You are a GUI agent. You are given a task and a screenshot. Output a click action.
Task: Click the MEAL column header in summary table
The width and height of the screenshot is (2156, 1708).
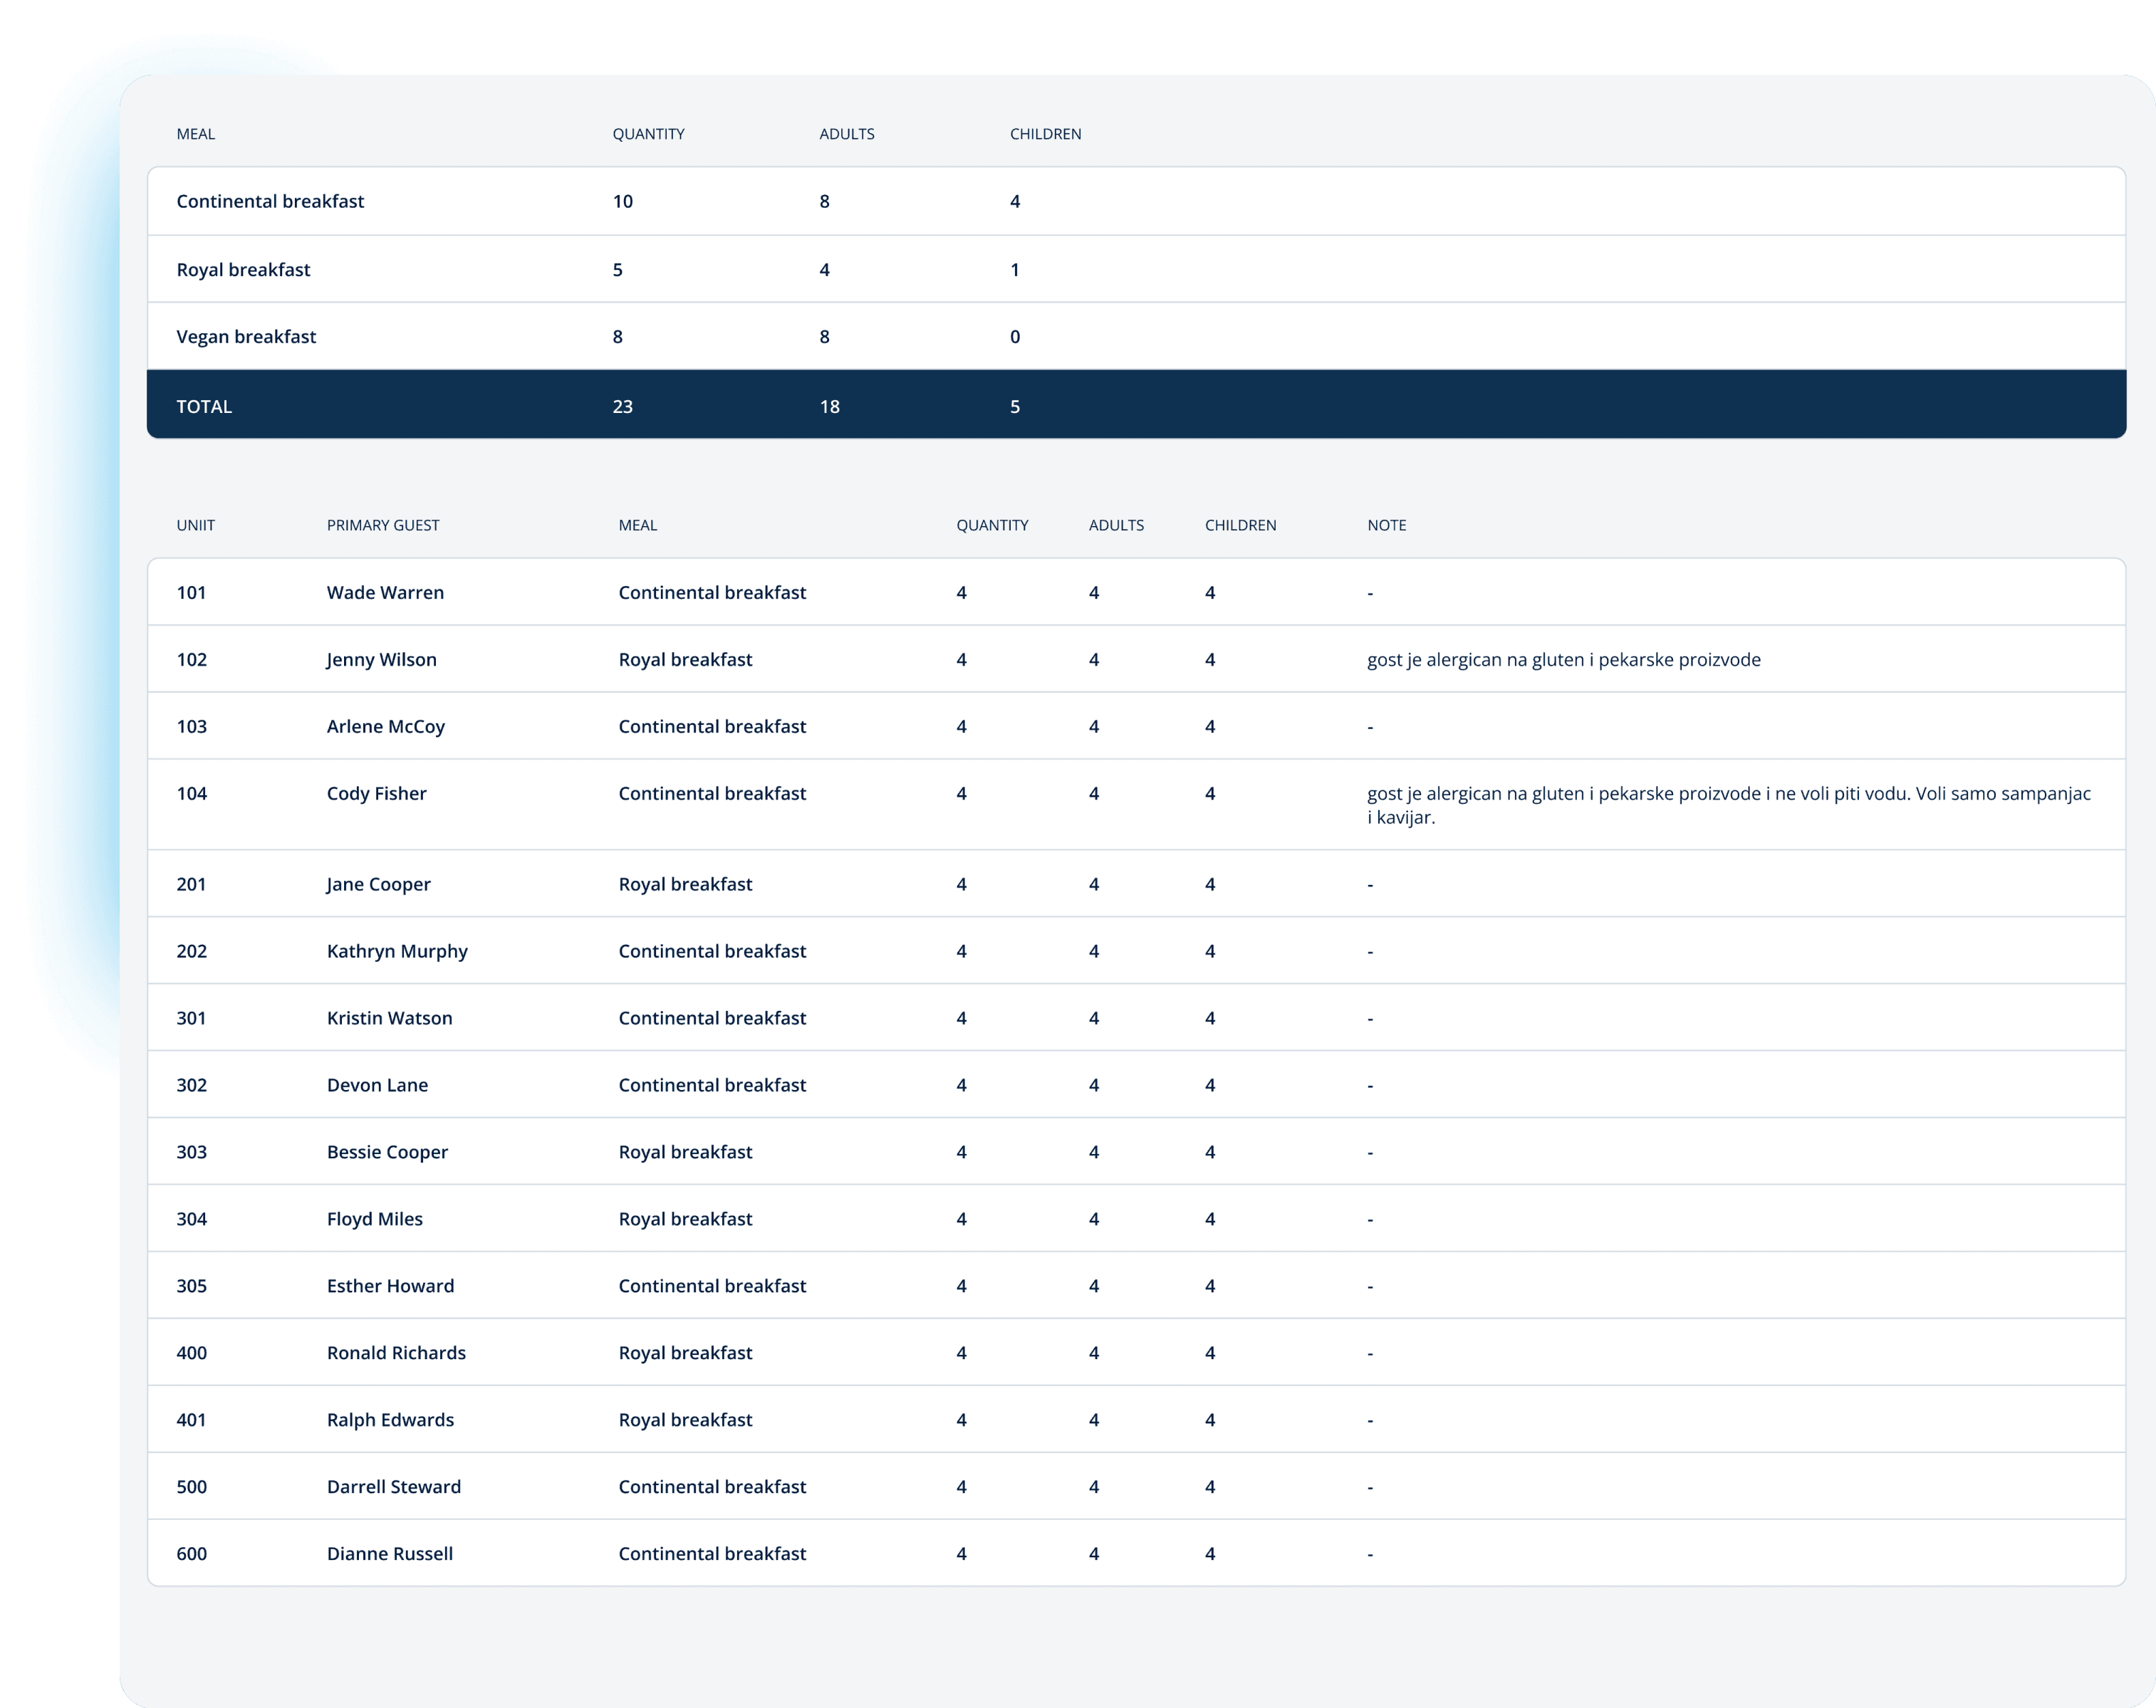coord(195,134)
